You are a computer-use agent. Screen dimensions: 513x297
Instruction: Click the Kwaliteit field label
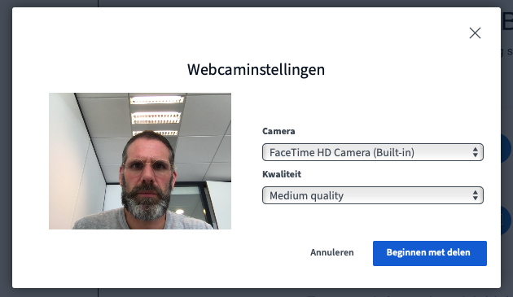[282, 174]
